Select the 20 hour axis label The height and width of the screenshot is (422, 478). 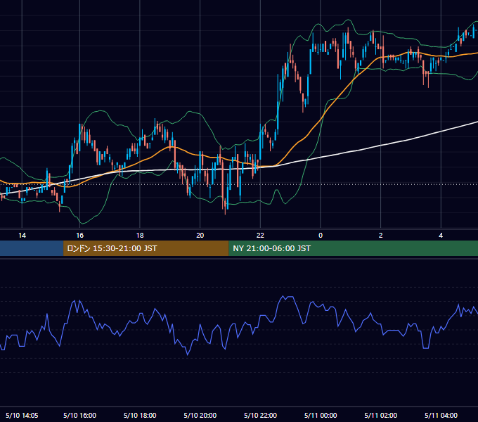point(200,236)
